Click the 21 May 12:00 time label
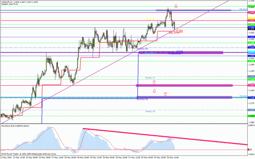The image size is (255, 159). (x=135, y=157)
